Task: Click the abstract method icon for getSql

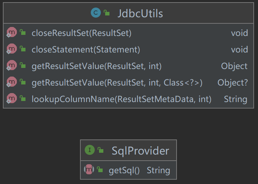Action: click(89, 170)
